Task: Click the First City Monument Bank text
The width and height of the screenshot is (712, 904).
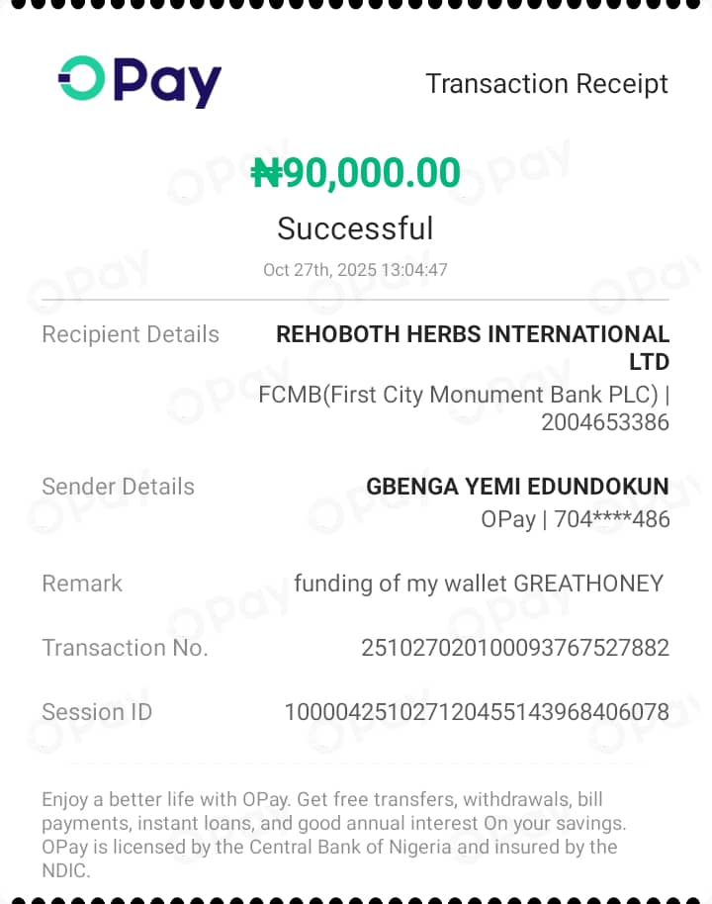Action: point(458,395)
